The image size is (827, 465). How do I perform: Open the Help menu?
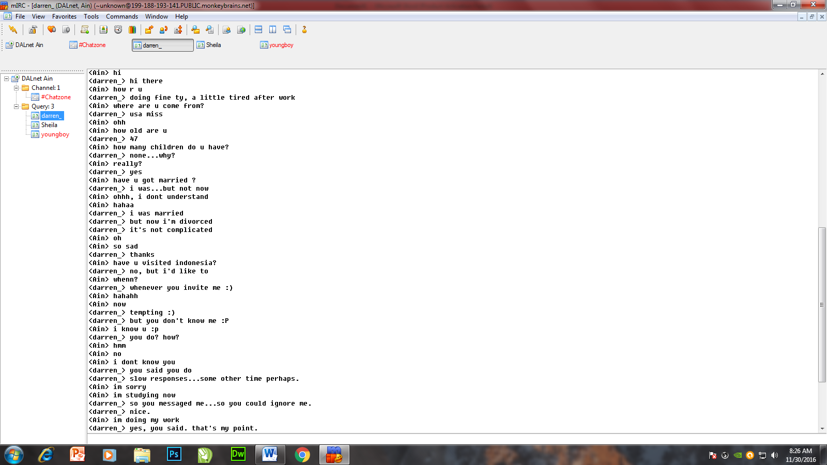(x=181, y=17)
